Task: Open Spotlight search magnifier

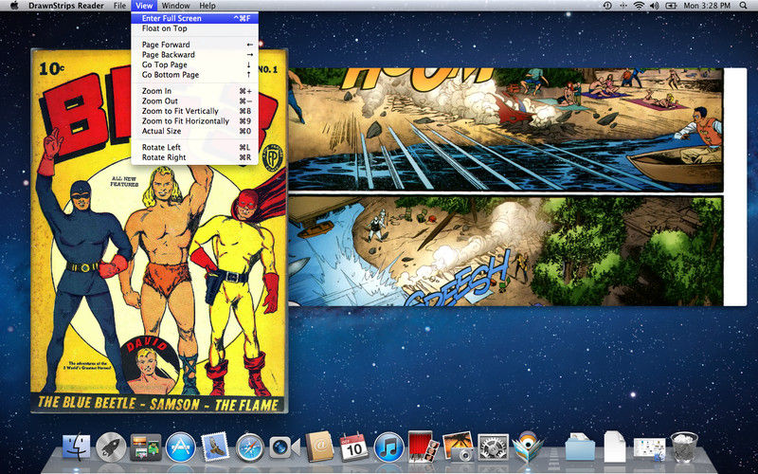Action: (x=743, y=6)
